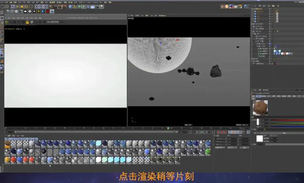Click the yellow X icon in second toolbar row

pyautogui.click(x=38, y=11)
